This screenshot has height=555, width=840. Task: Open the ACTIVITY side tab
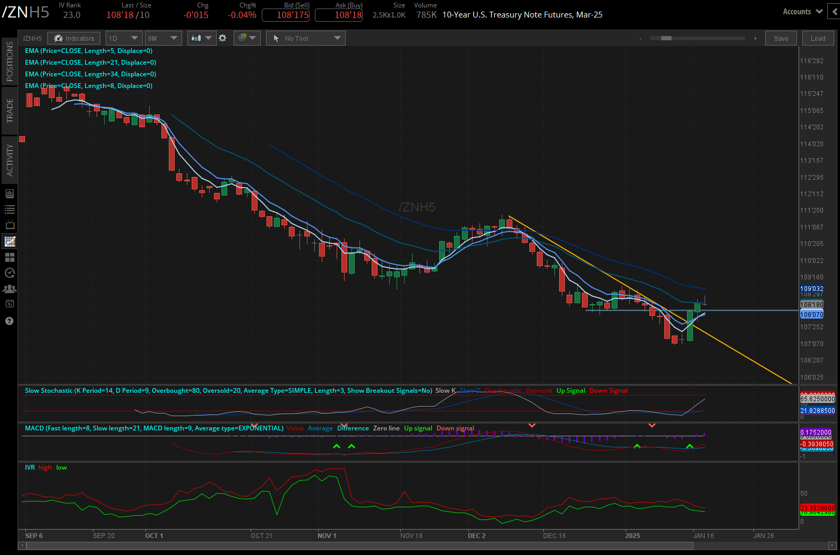coord(10,160)
